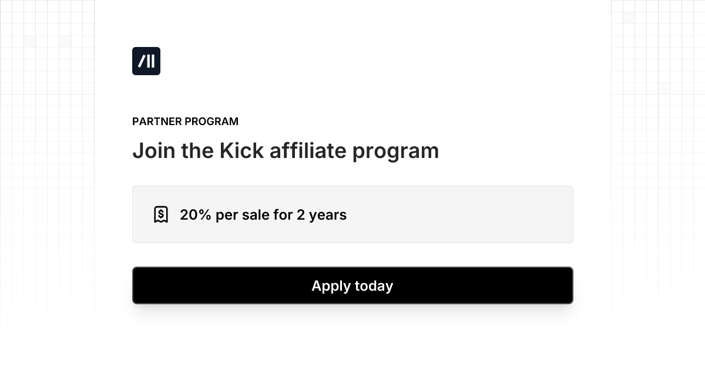Click blank card area right of the logo
The image size is (705, 370).
click(352, 61)
